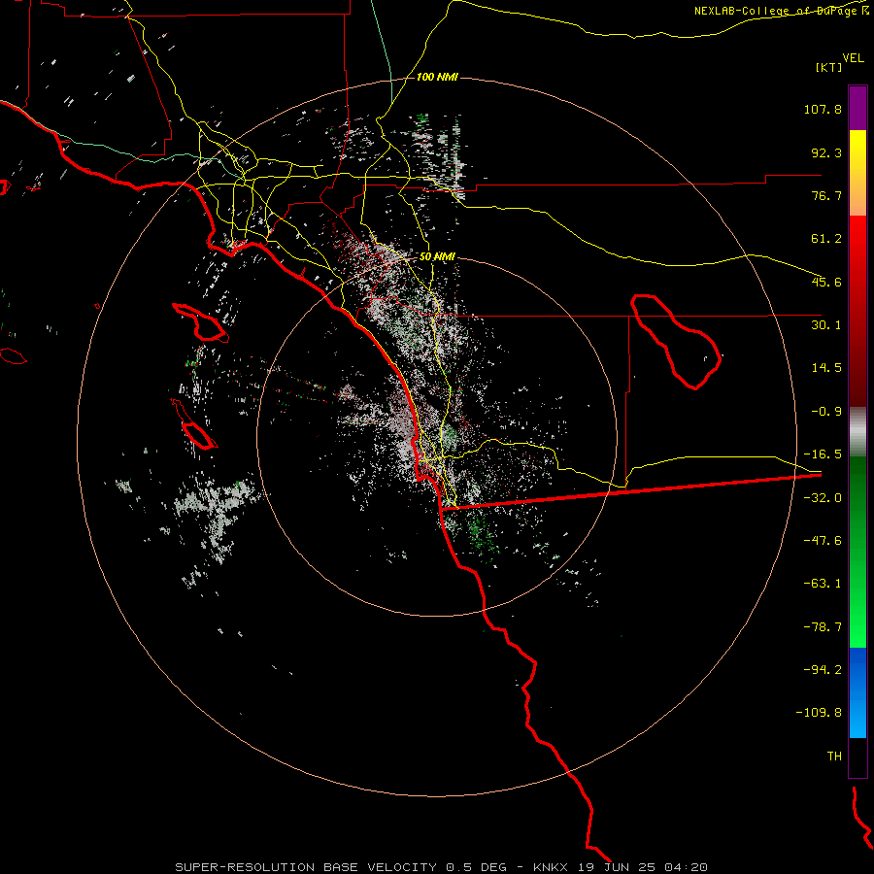
Task: Click the [KT] units label
Action: coord(829,67)
